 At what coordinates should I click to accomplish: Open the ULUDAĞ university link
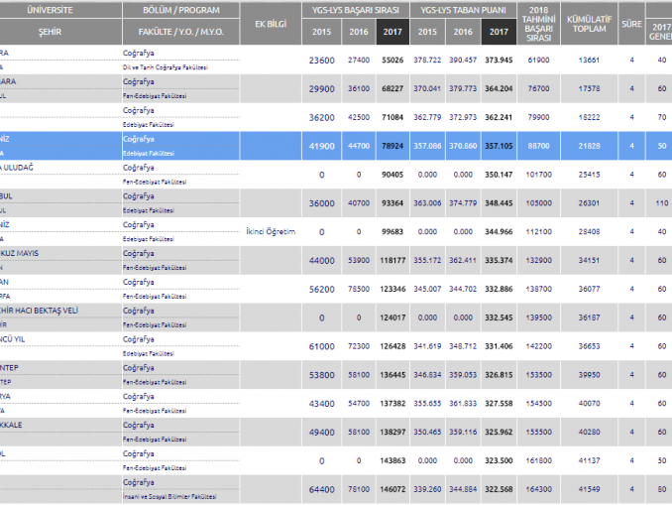point(22,168)
